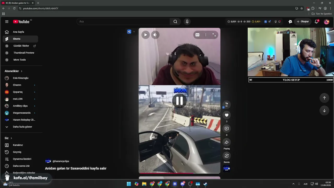Open the Chrome extensions puzzle icon
Screen dimensions: 334x188
click(313, 8)
